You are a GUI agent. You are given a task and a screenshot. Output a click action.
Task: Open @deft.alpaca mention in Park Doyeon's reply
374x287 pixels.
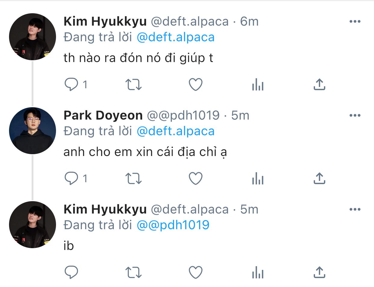(176, 131)
